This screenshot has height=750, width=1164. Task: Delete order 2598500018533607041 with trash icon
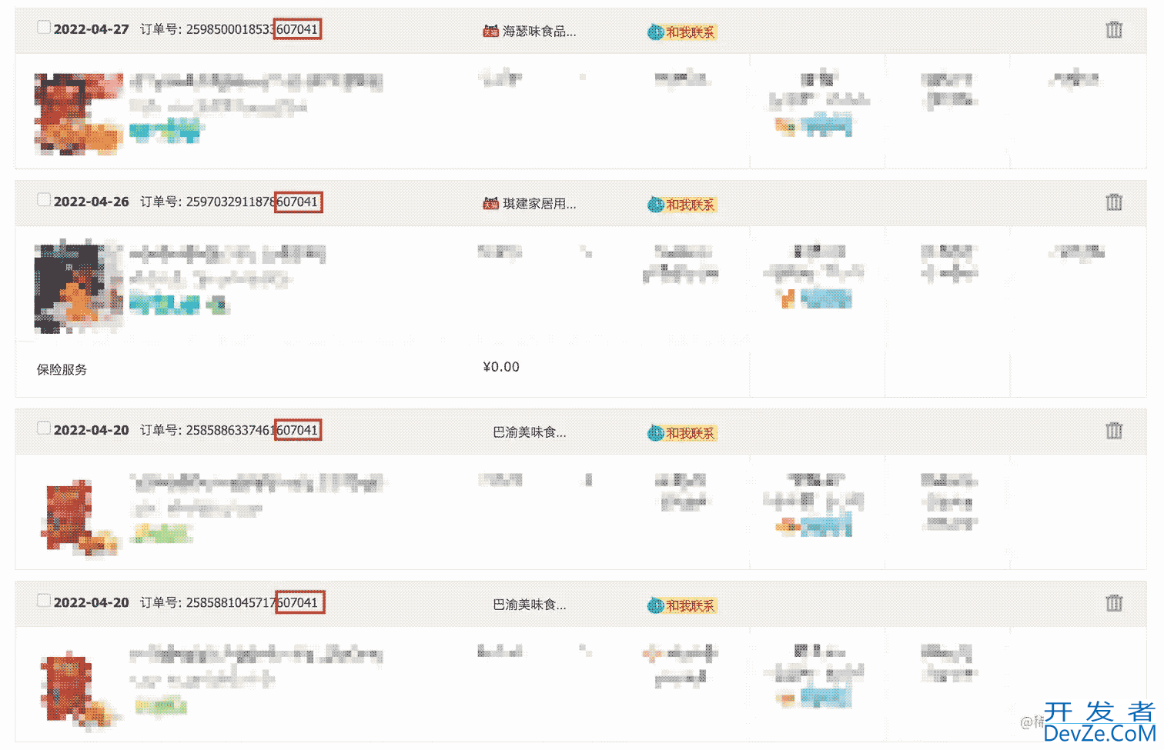click(x=1114, y=30)
